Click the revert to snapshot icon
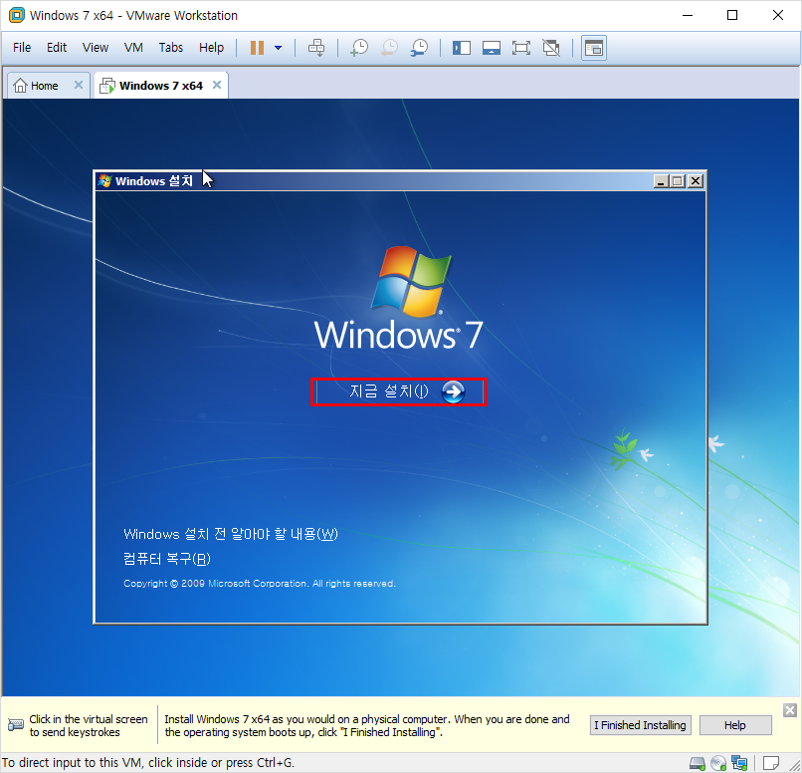 (389, 48)
